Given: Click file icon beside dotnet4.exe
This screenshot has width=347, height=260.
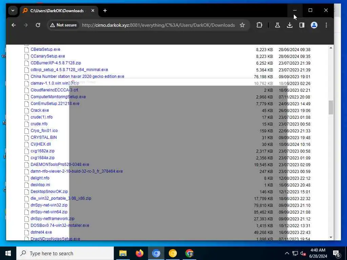Looking at the screenshot, I should tap(26, 232).
